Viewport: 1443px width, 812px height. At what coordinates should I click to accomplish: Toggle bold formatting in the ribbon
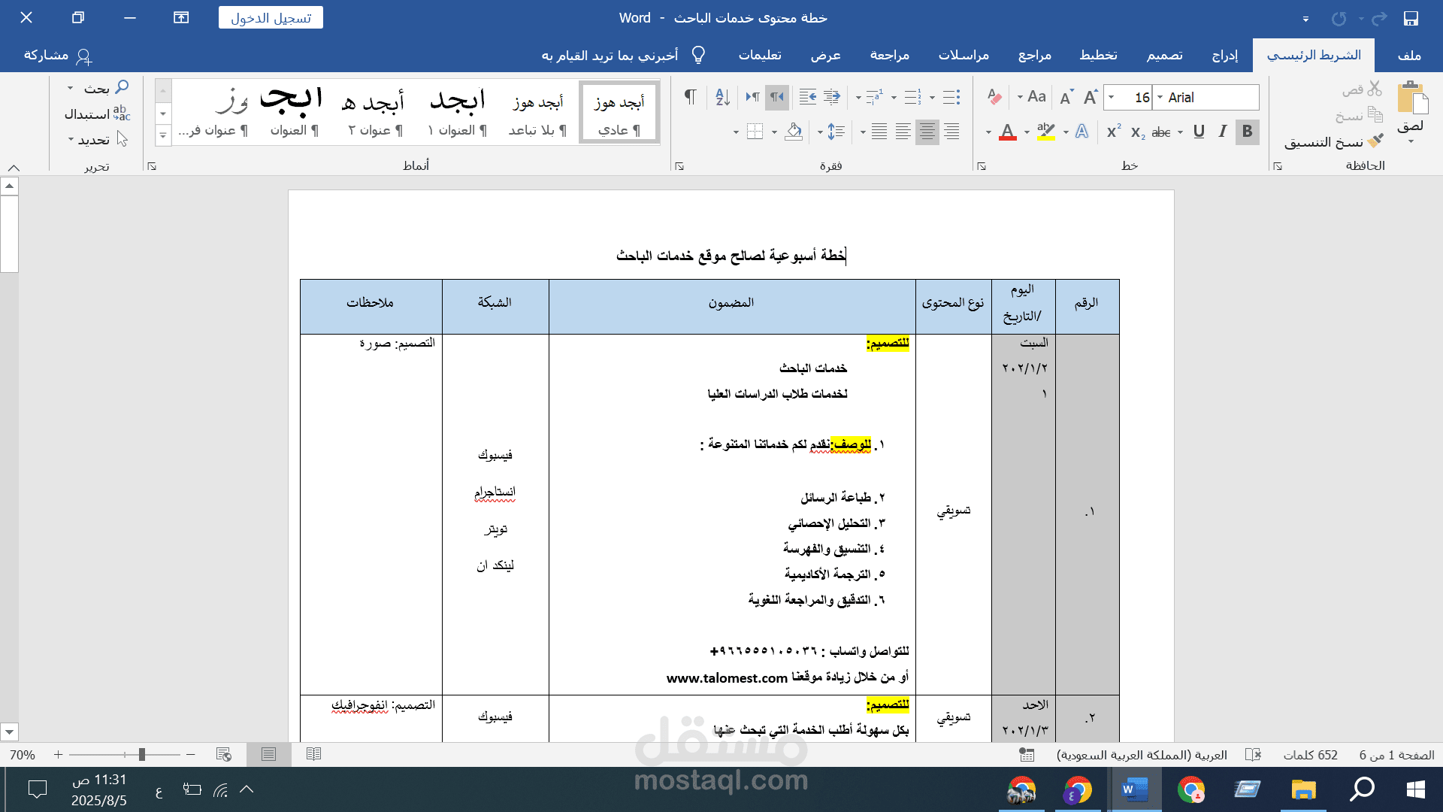(1247, 132)
